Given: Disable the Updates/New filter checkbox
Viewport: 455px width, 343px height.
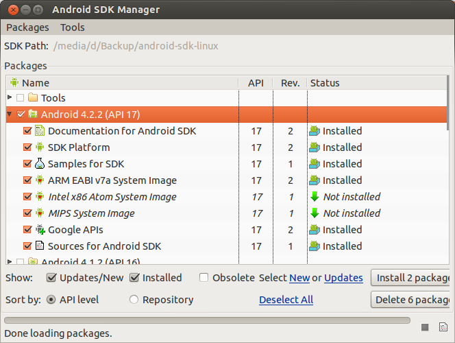Looking at the screenshot, I should (51, 278).
